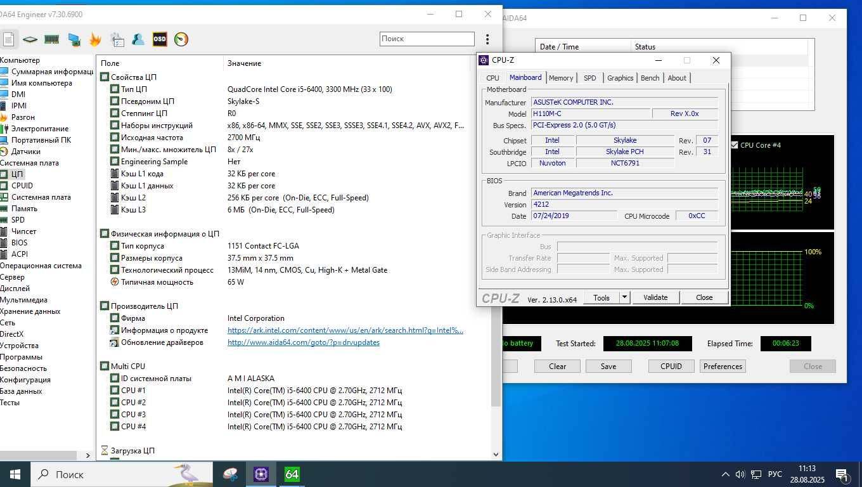Click the Кэш L3 row icon
This screenshot has width=862, height=487.
coord(115,209)
